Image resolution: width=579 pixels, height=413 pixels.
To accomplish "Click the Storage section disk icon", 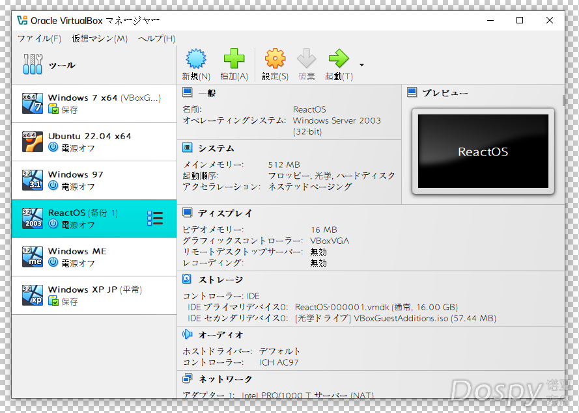I will coord(187,279).
